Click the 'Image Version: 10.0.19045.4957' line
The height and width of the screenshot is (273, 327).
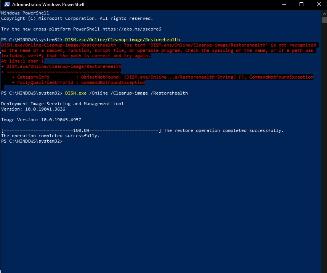41,120
